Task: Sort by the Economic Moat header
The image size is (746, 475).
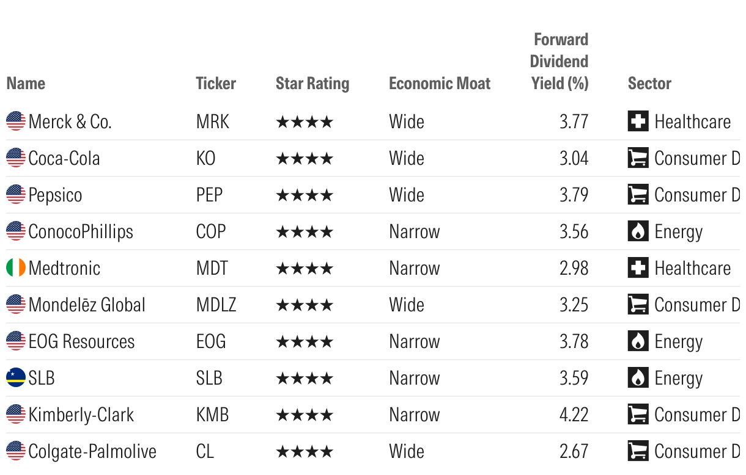Action: pyautogui.click(x=440, y=84)
